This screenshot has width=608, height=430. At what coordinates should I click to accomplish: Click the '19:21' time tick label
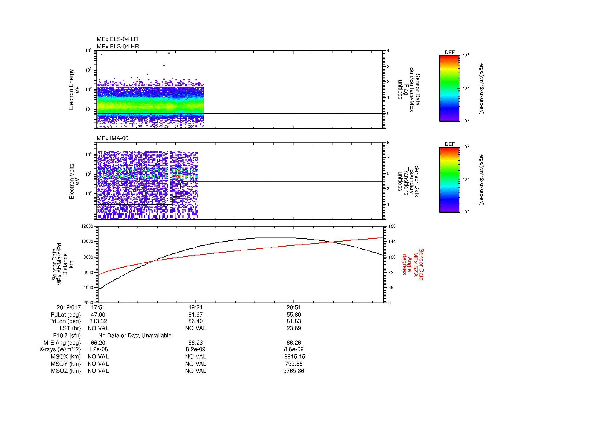pos(196,307)
